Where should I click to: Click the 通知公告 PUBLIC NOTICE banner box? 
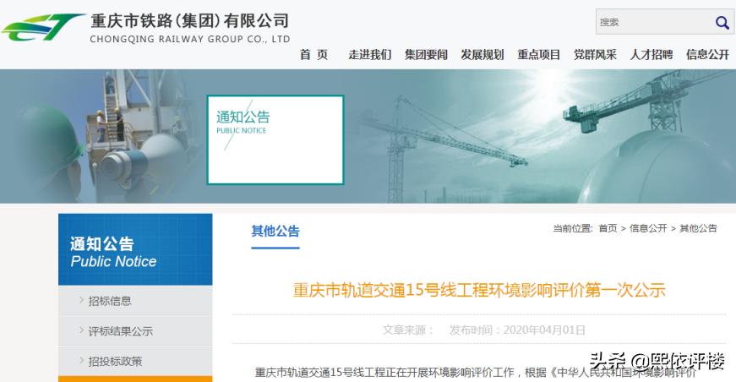(275, 139)
